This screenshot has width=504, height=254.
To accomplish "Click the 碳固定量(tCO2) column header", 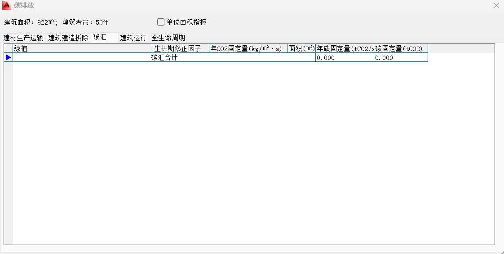I will [401, 48].
